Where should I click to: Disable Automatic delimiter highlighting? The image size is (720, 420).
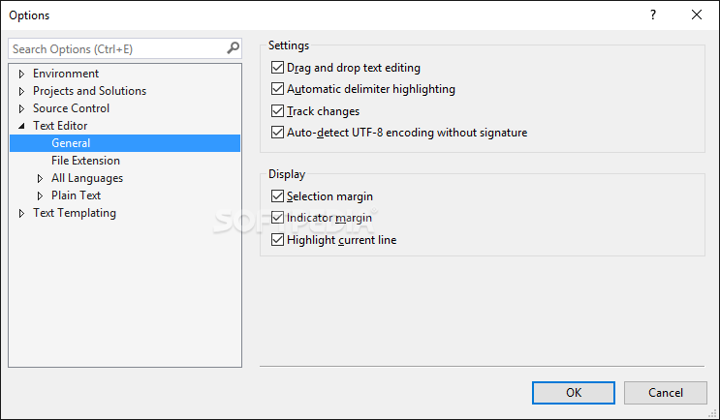[277, 88]
